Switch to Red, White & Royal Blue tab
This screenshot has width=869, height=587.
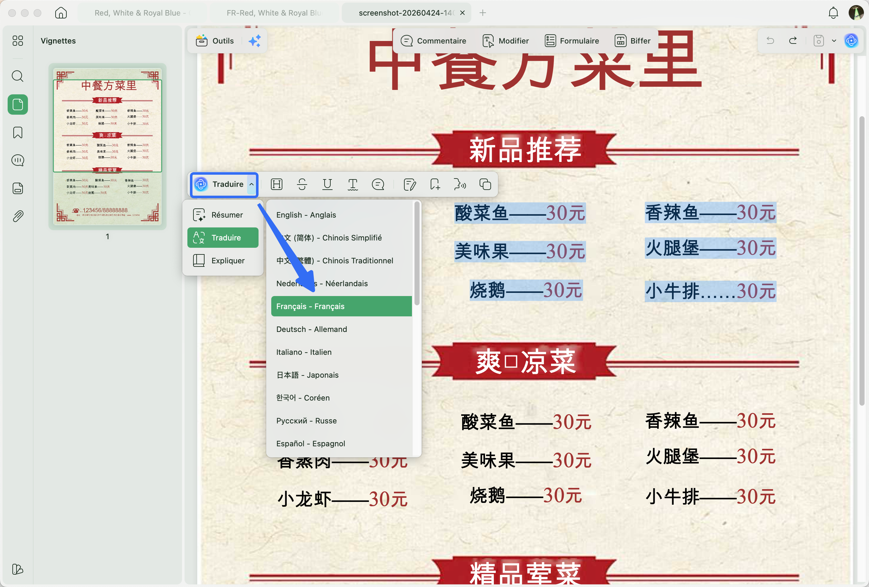point(142,13)
